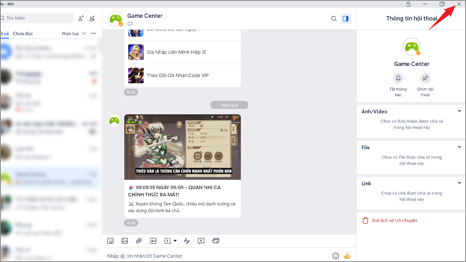466x262 pixels.
Task: Click the Thông tin hội thoại heading
Action: tap(412, 18)
